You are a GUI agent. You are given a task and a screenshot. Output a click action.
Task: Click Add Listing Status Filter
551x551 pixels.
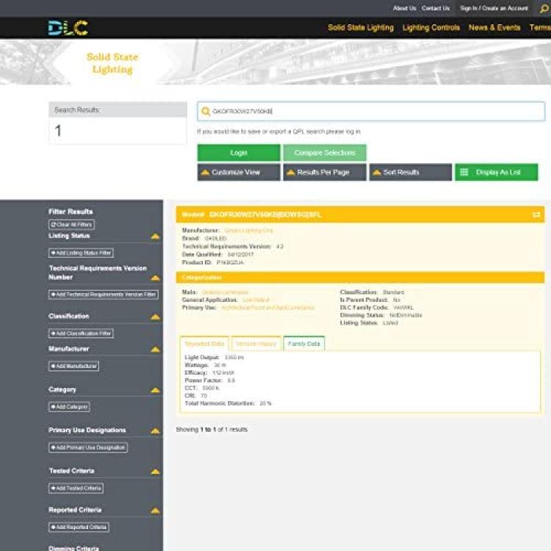(81, 253)
